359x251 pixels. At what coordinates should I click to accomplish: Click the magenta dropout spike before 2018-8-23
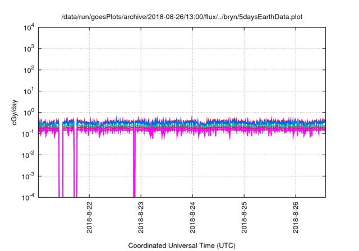134,165
